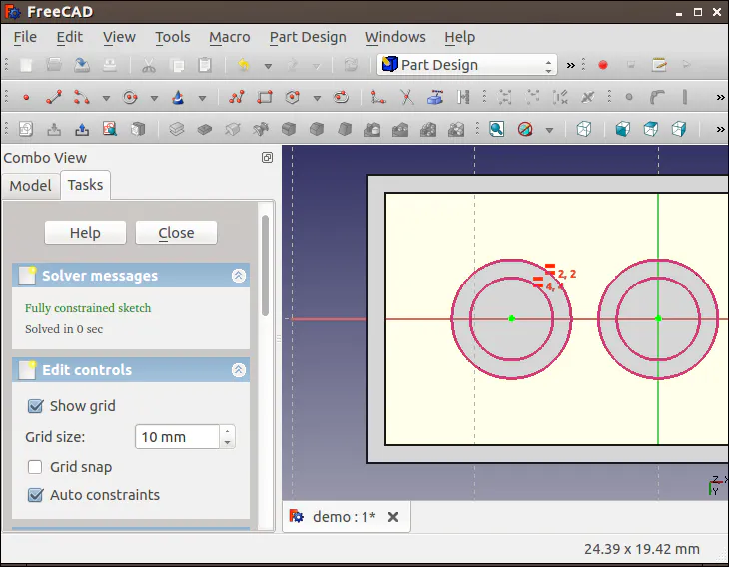Choose the Create Rectangle tool

(x=265, y=98)
